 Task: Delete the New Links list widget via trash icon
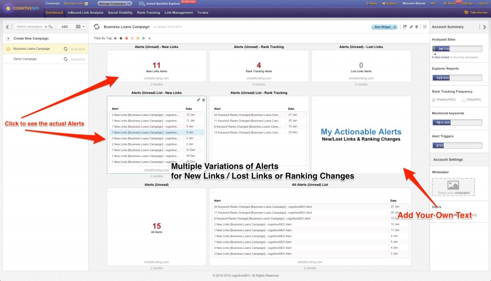tap(204, 100)
